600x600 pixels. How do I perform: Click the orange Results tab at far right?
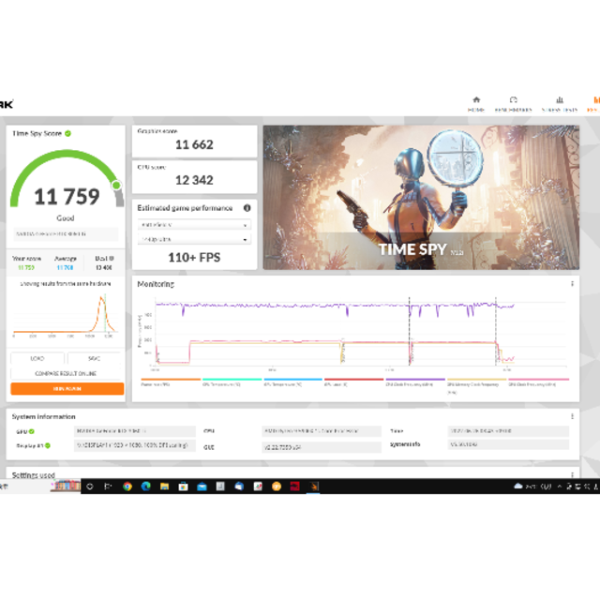pyautogui.click(x=593, y=104)
